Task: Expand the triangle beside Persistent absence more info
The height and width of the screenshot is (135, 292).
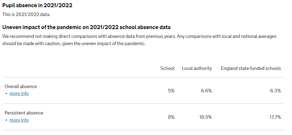Action: tap(7, 120)
